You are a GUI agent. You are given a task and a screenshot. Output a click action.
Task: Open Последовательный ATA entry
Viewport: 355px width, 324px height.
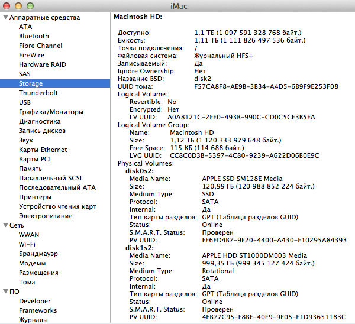point(57,188)
